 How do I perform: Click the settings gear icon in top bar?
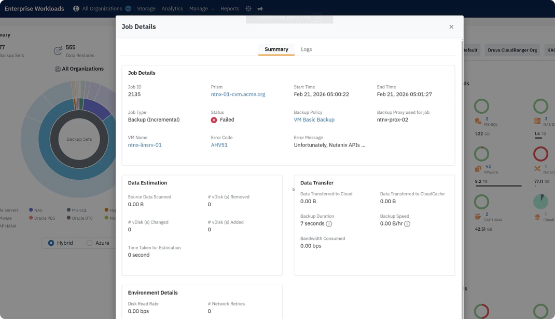(x=248, y=9)
